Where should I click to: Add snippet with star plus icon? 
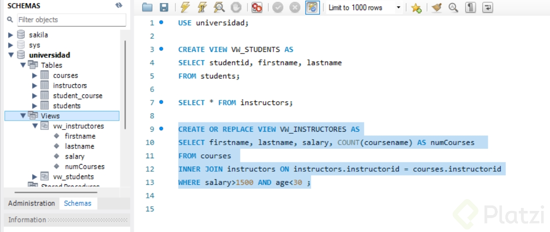[416, 8]
